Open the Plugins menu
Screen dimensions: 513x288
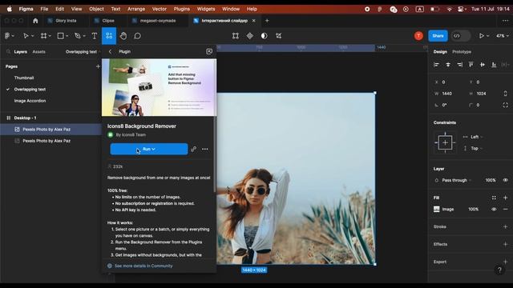point(182,9)
